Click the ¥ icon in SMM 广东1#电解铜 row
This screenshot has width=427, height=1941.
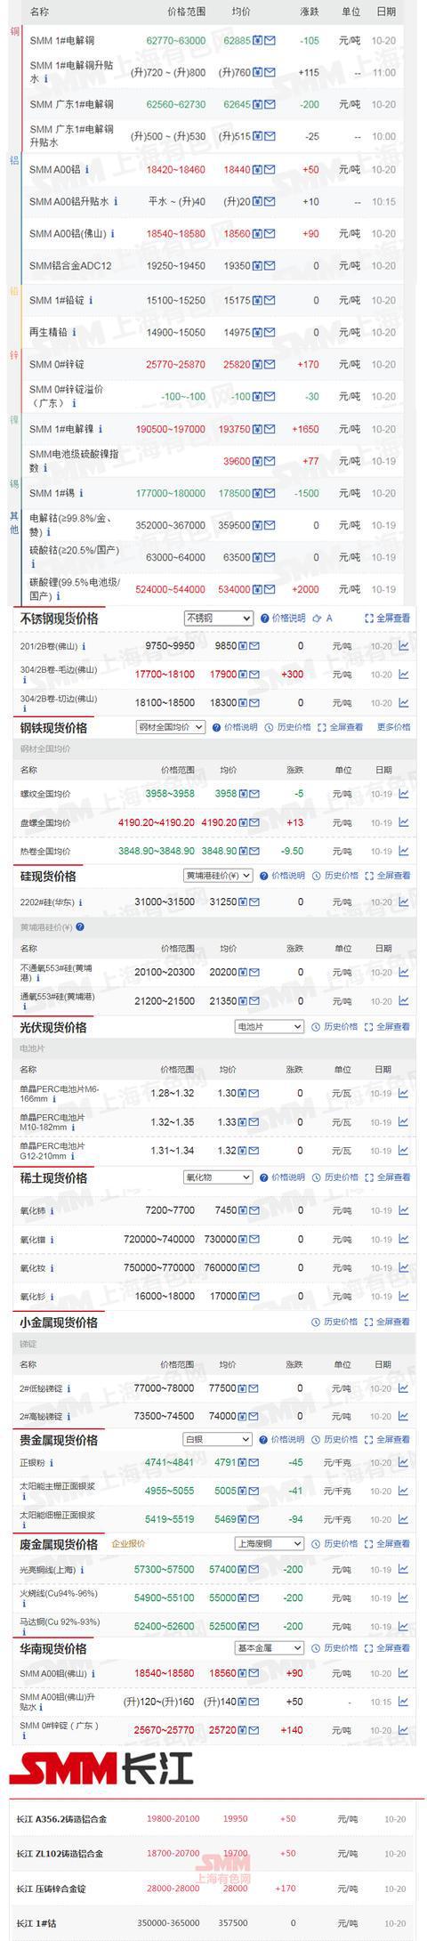click(x=258, y=105)
